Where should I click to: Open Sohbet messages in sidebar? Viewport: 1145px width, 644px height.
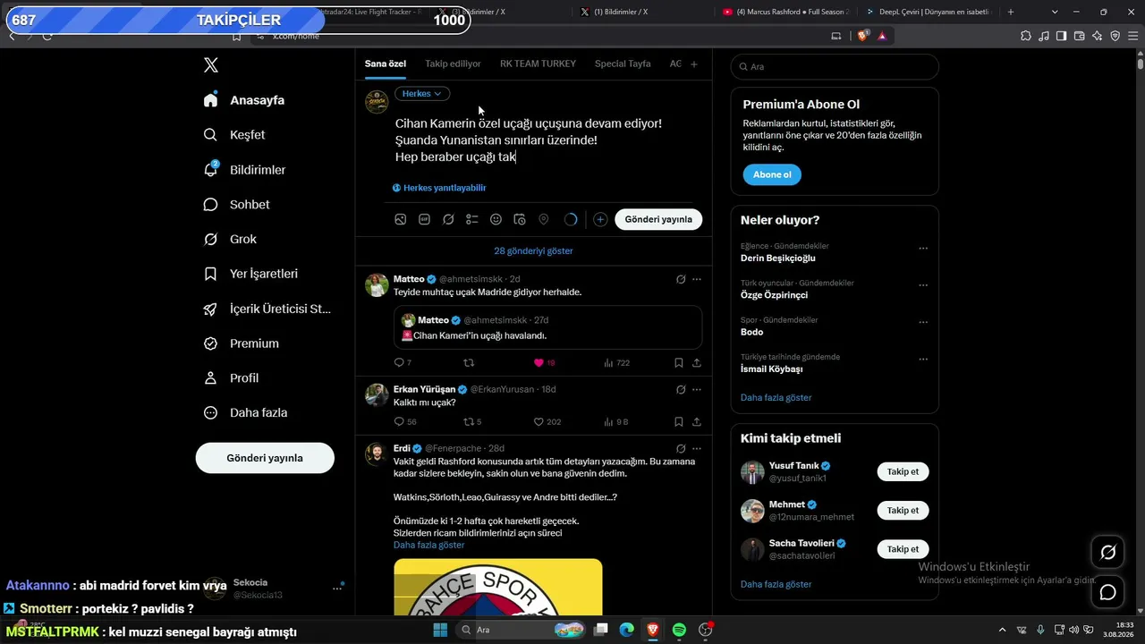tap(236, 205)
